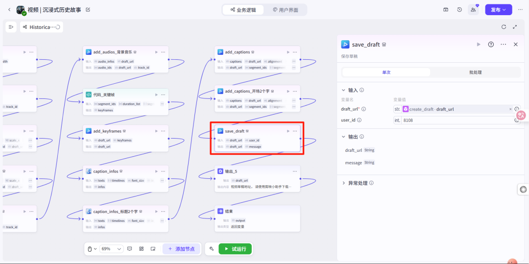Image resolution: width=529 pixels, height=264 pixels.
Task: Run the caption_infos_标题2个字 node
Action: coord(156,212)
